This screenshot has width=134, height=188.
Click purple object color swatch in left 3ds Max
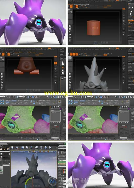coord(60,109)
